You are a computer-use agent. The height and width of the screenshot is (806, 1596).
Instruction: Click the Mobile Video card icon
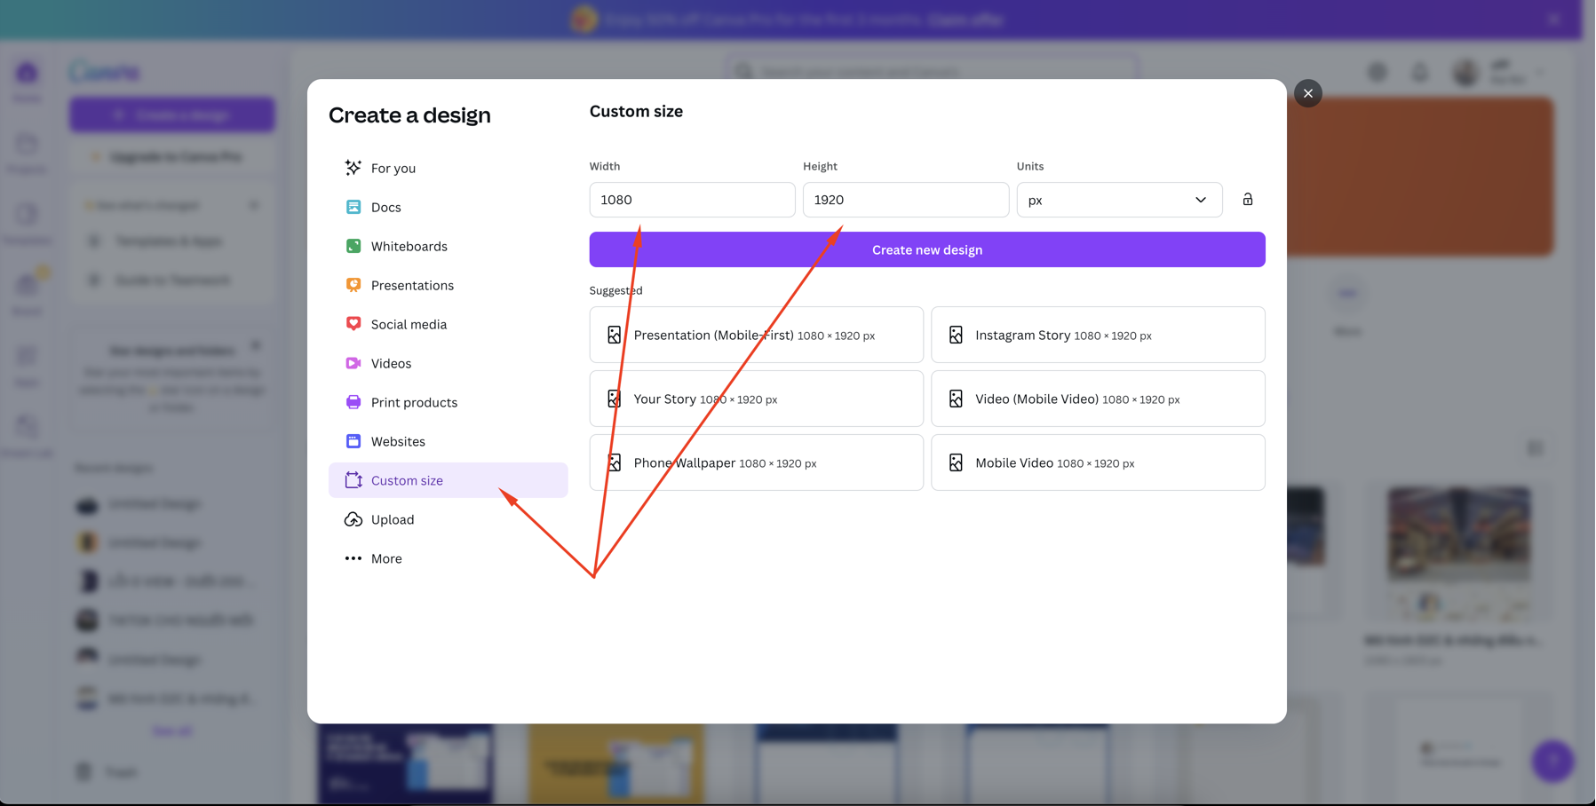point(956,462)
